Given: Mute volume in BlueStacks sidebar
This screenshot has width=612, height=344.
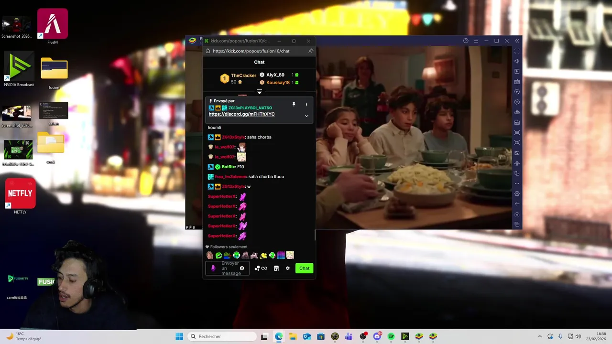Looking at the screenshot, I should coord(517,61).
